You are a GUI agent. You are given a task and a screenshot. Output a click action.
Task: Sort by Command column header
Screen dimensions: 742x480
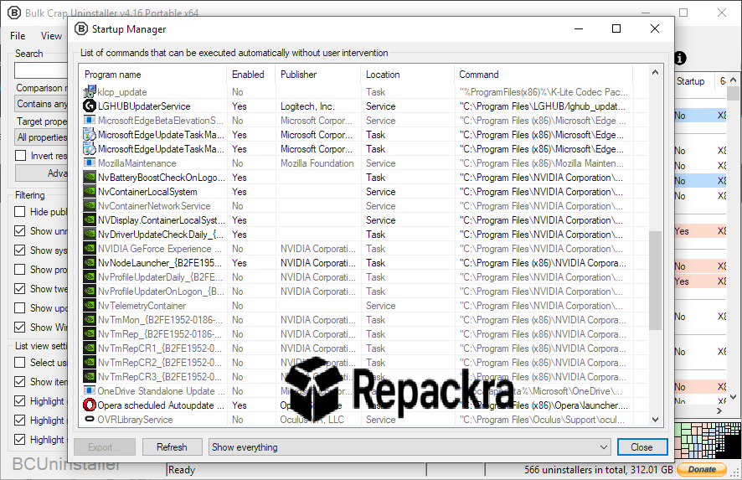click(544, 75)
